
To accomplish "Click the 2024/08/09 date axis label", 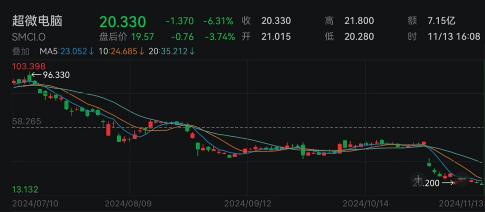I will click(x=128, y=203).
